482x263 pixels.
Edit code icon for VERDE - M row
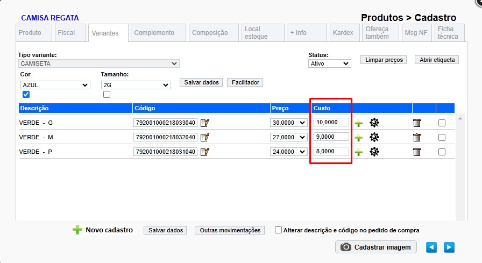point(205,137)
